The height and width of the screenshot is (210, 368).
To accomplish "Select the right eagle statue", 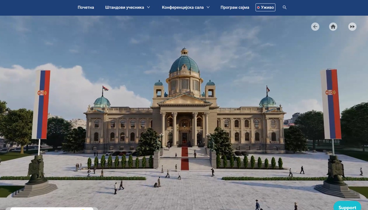I will (x=335, y=170).
